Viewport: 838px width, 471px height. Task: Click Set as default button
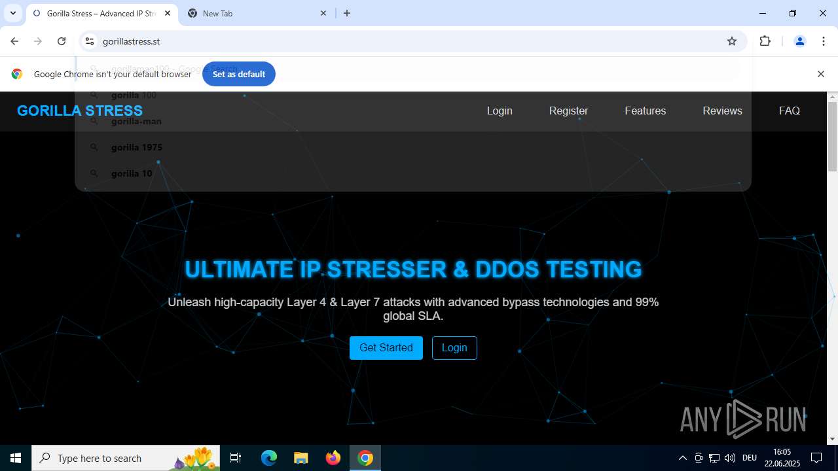point(239,74)
